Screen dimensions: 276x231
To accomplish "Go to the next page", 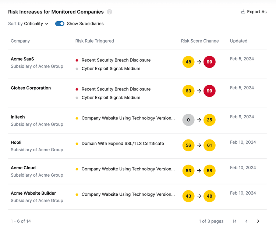I will pyautogui.click(x=258, y=221).
